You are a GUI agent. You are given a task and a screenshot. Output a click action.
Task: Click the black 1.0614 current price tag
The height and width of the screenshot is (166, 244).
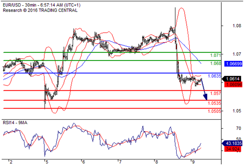(x=232, y=79)
